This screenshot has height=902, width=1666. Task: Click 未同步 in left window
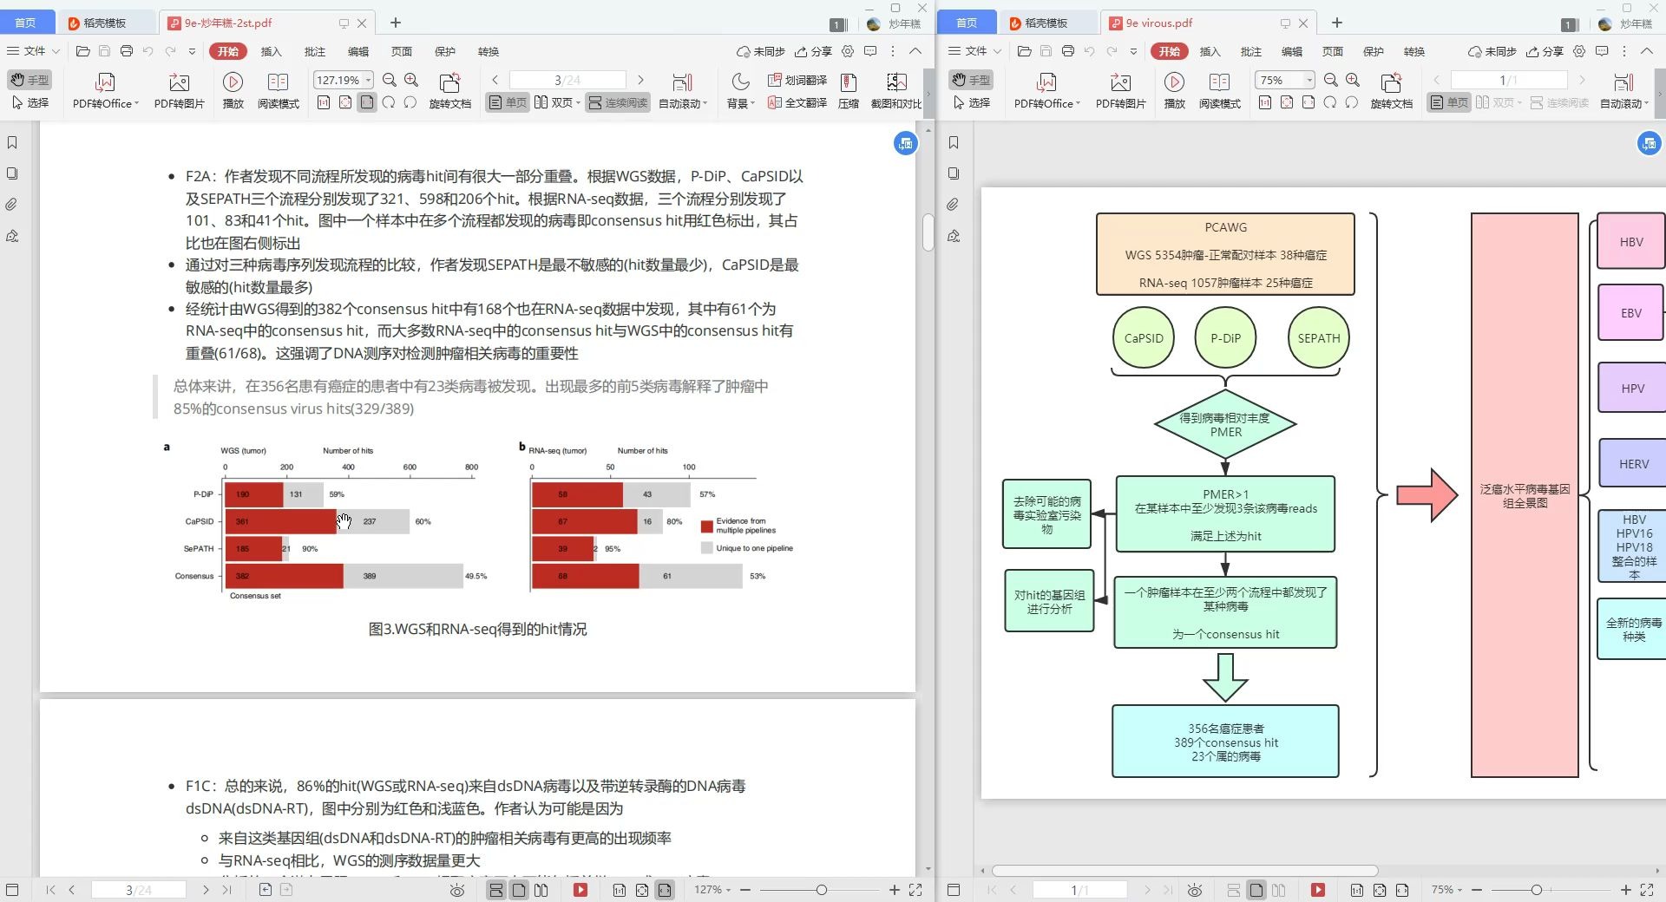[761, 51]
